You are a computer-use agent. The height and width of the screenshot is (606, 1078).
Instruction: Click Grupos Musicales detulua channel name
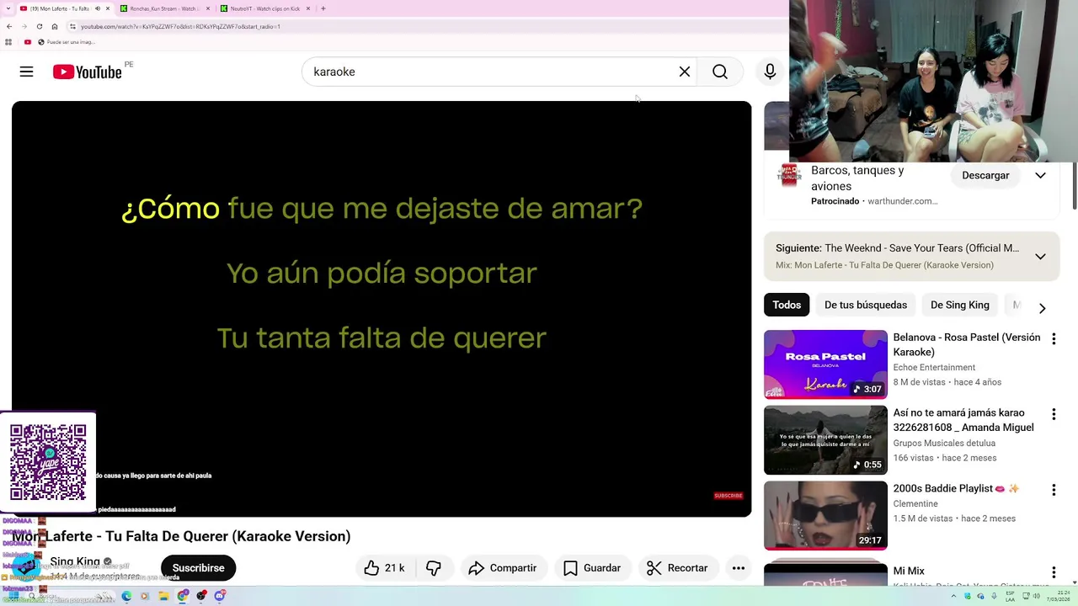coord(944,443)
